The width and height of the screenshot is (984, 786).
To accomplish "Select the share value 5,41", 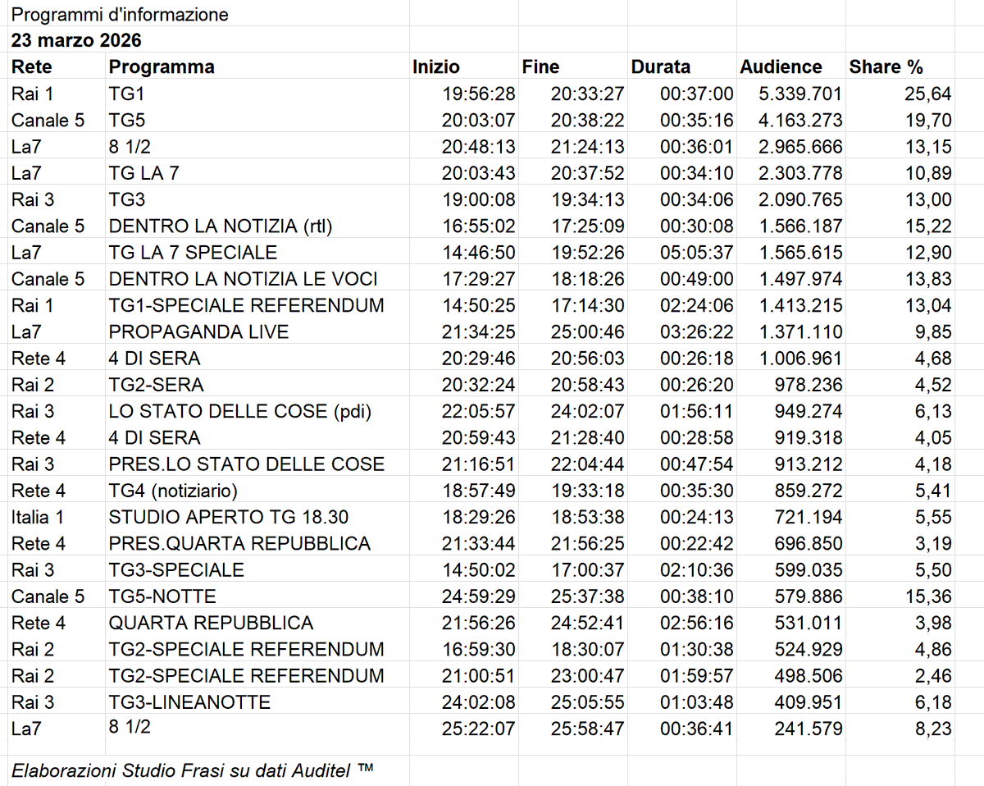I will pos(934,491).
